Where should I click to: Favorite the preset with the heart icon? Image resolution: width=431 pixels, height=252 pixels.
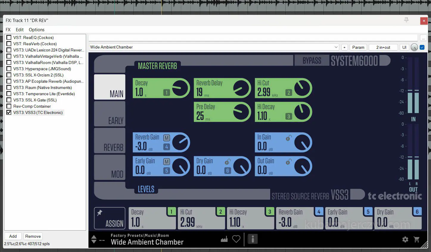(x=236, y=239)
